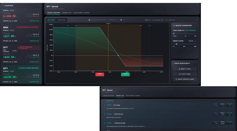Open Adjustment Ledger tab in top panel
The height and width of the screenshot is (131, 237).
(x=81, y=13)
